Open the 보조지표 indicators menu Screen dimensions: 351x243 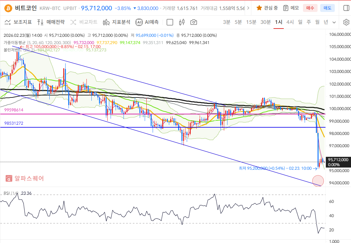tap(18, 22)
